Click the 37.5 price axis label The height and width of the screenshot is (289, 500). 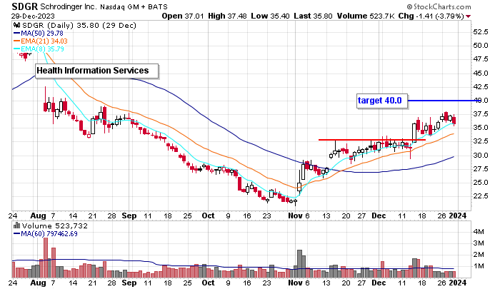(x=481, y=114)
